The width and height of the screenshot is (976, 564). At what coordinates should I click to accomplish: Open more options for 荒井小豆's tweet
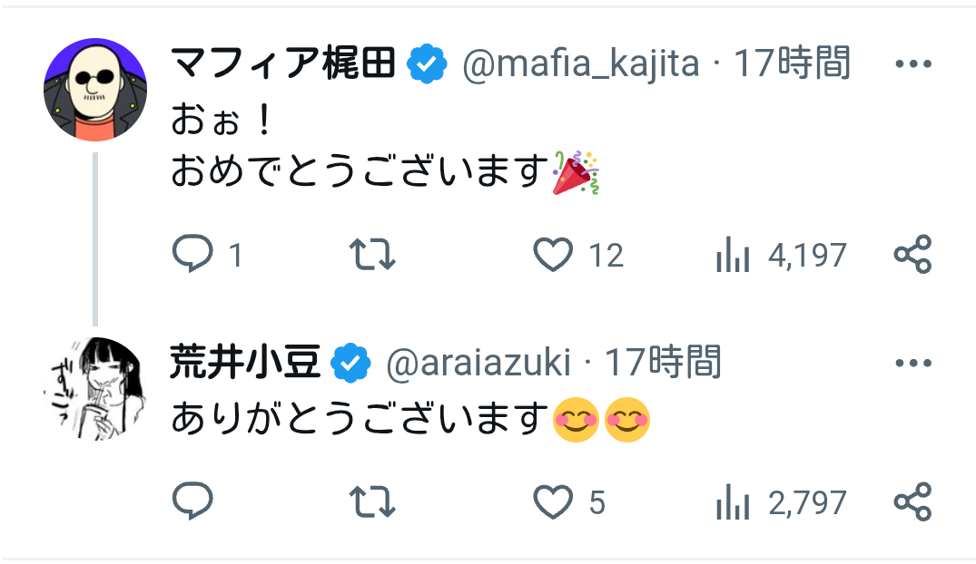click(x=912, y=364)
